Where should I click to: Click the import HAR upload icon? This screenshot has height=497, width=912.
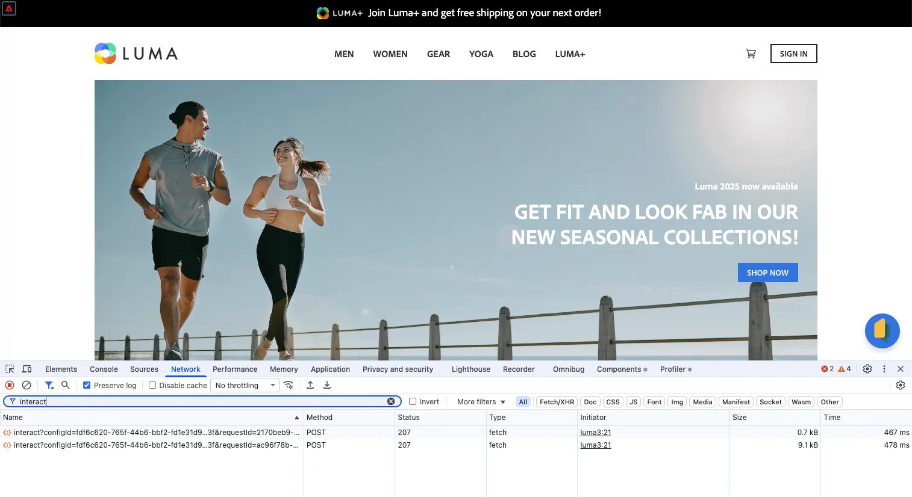point(310,385)
